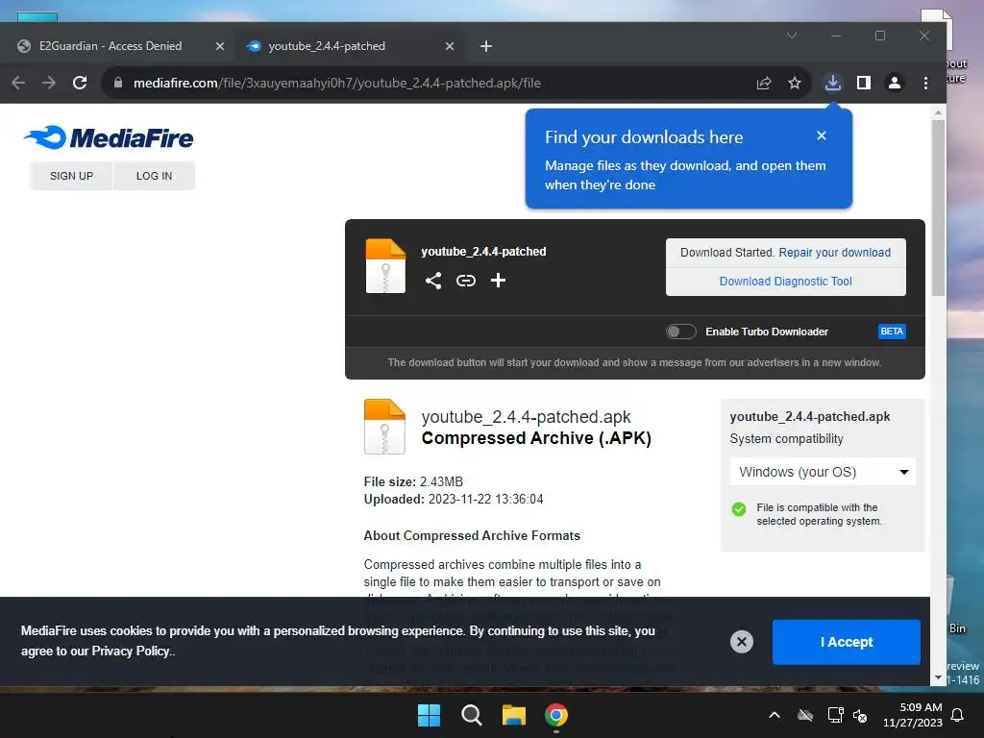984x738 pixels.
Task: Click the MediaFire logo
Action: point(109,138)
